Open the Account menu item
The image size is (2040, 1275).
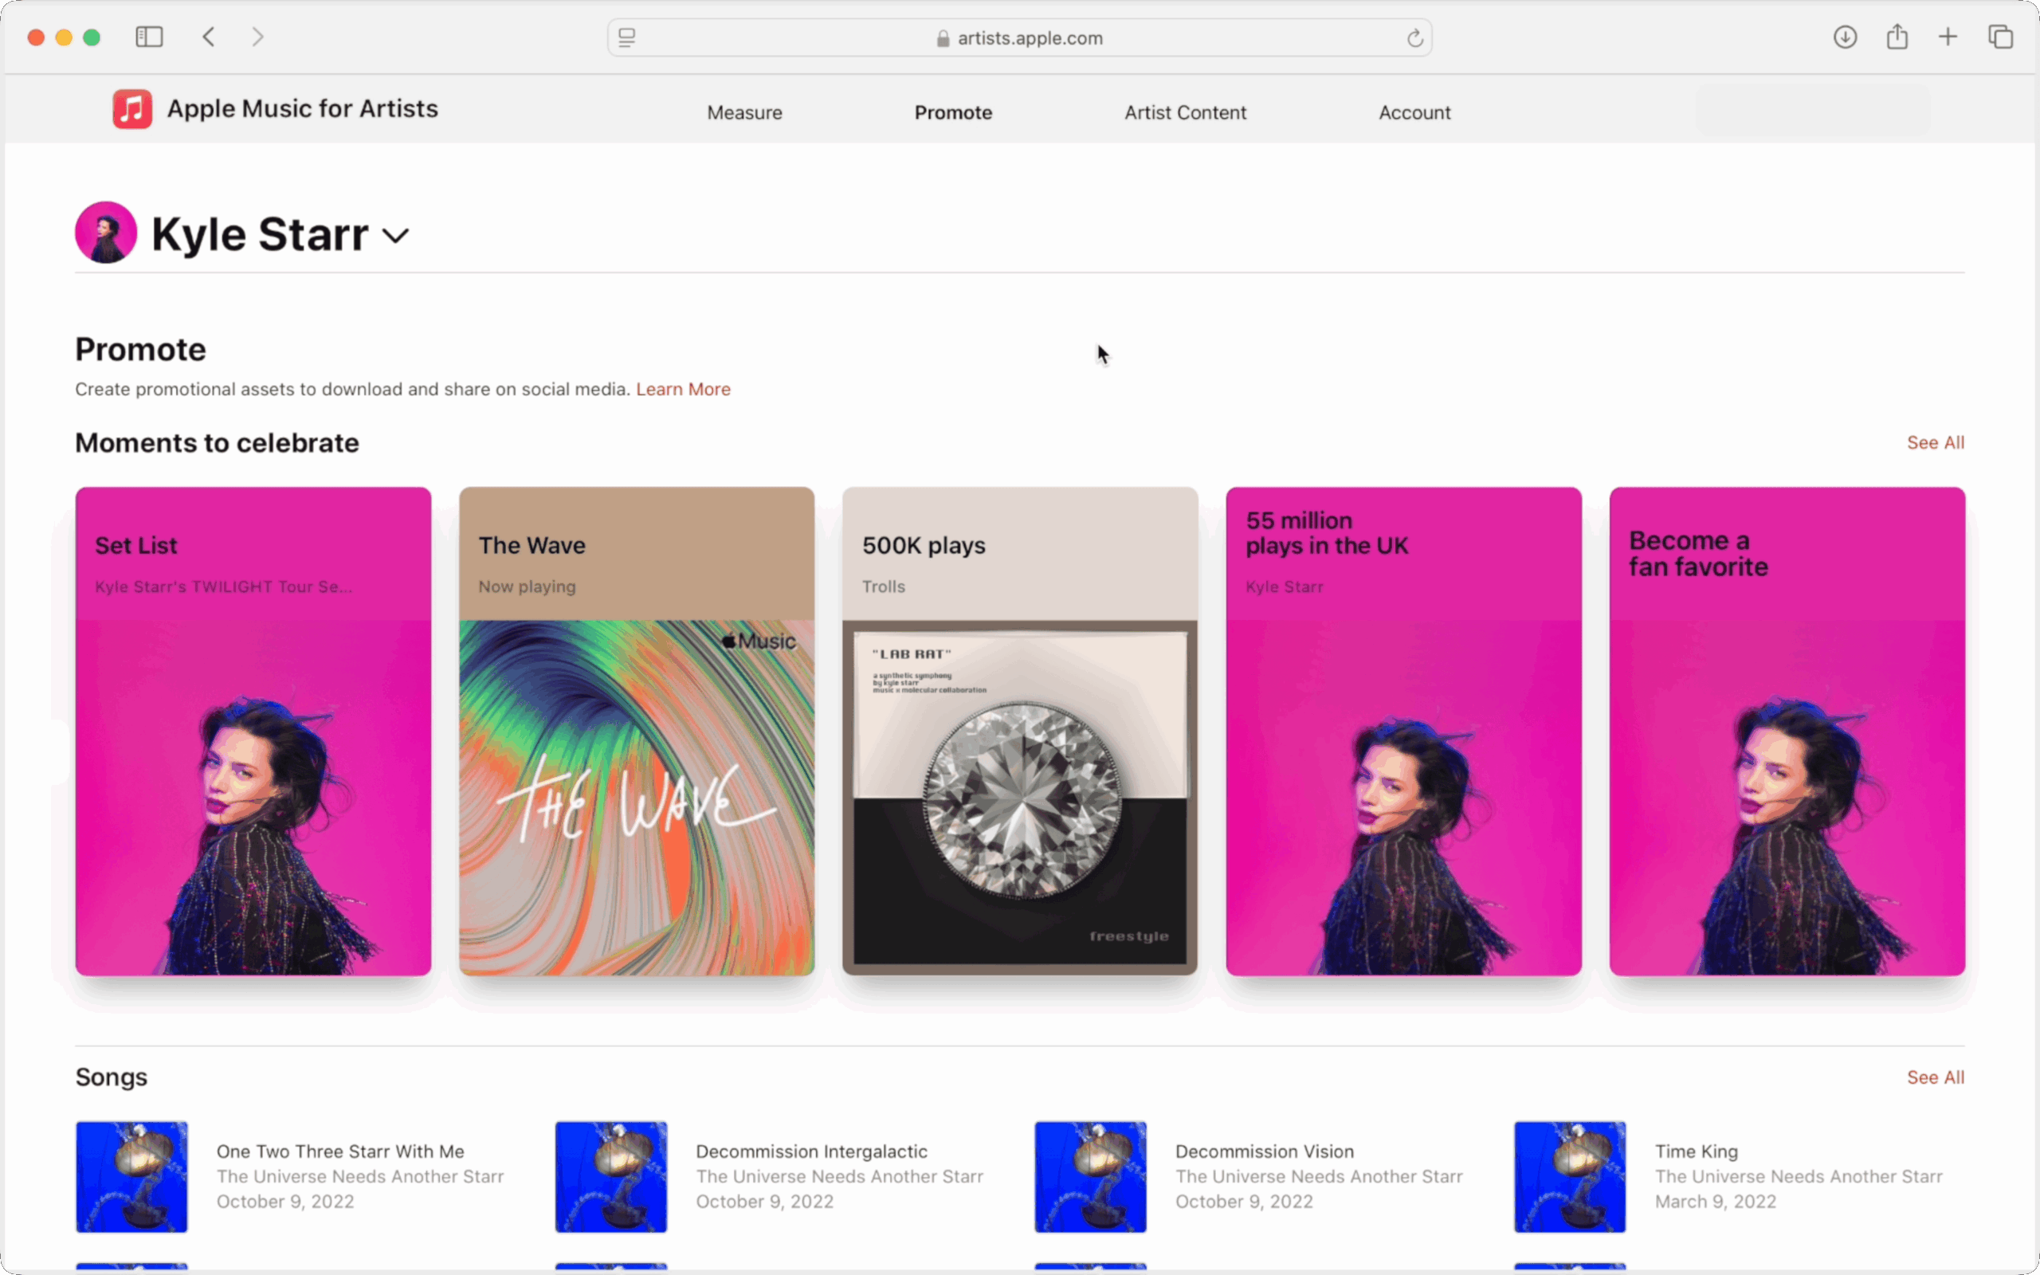pyautogui.click(x=1414, y=112)
